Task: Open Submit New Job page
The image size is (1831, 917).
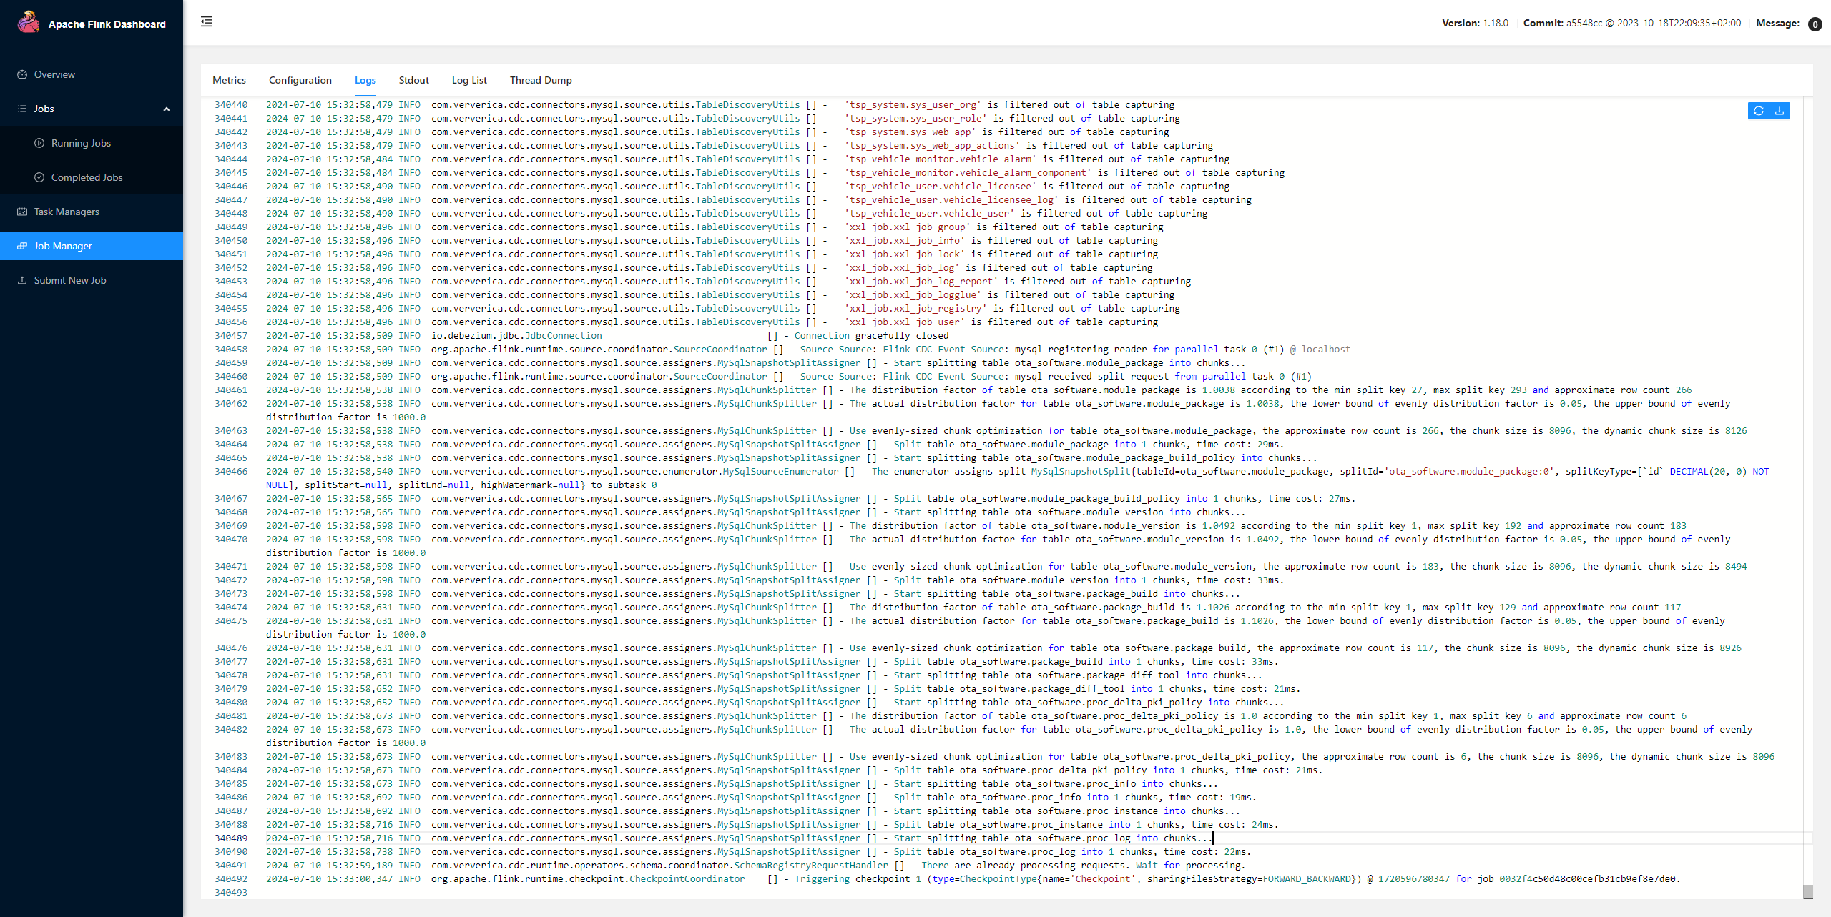Action: coord(92,280)
